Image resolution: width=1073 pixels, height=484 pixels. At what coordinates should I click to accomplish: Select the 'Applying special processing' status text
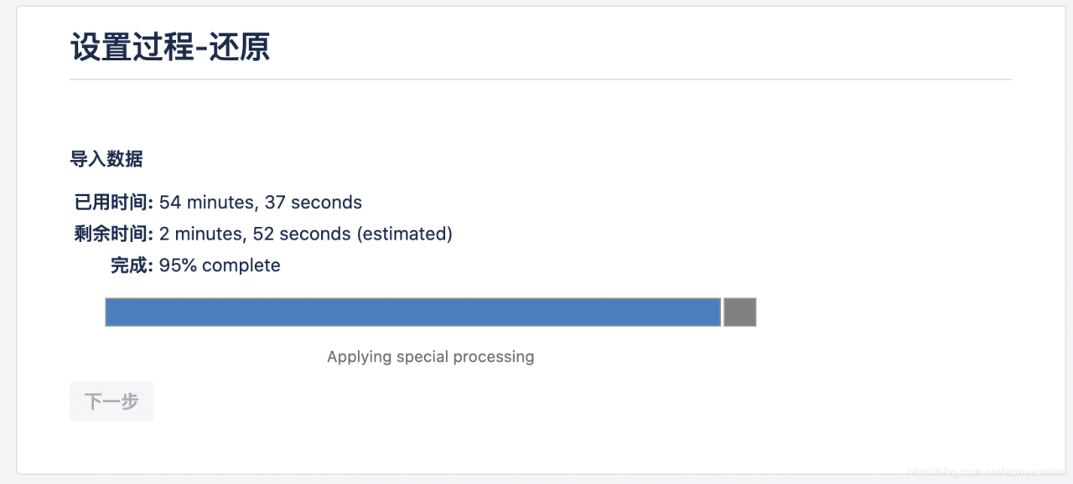click(431, 357)
